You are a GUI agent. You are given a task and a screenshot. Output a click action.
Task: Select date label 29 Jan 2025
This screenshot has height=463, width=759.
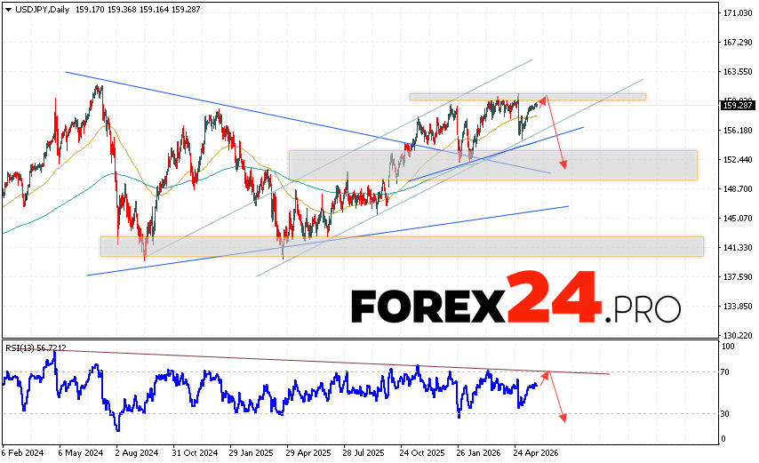click(x=251, y=453)
